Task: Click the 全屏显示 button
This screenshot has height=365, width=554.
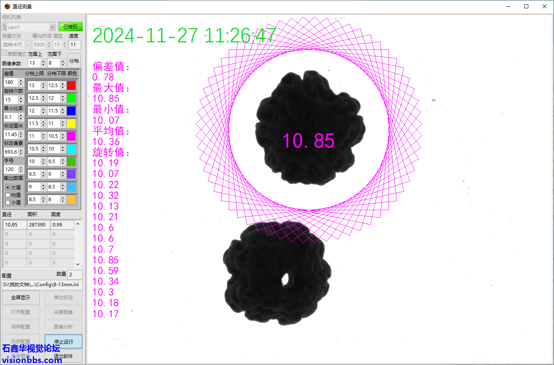Action: (21, 298)
